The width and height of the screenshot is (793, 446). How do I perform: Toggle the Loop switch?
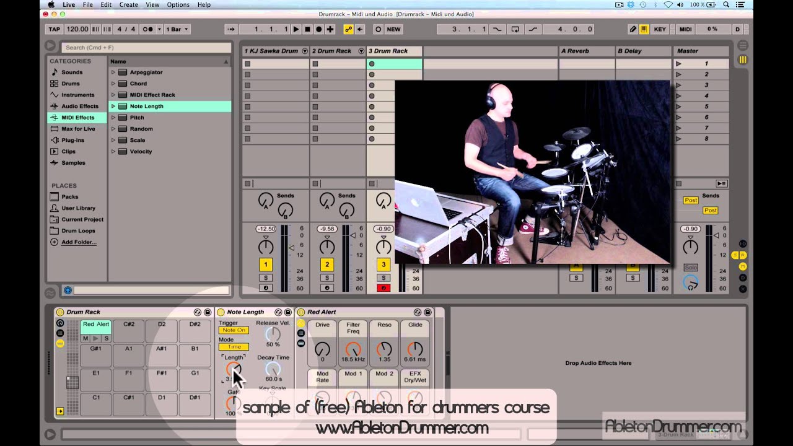(515, 29)
